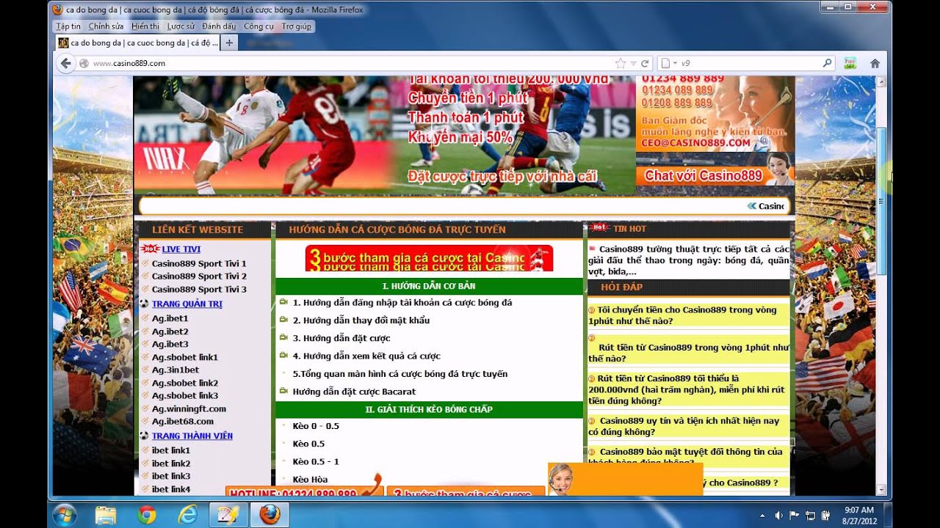The image size is (940, 528).
Task: Bookmark this page with the star icon
Action: 620,63
